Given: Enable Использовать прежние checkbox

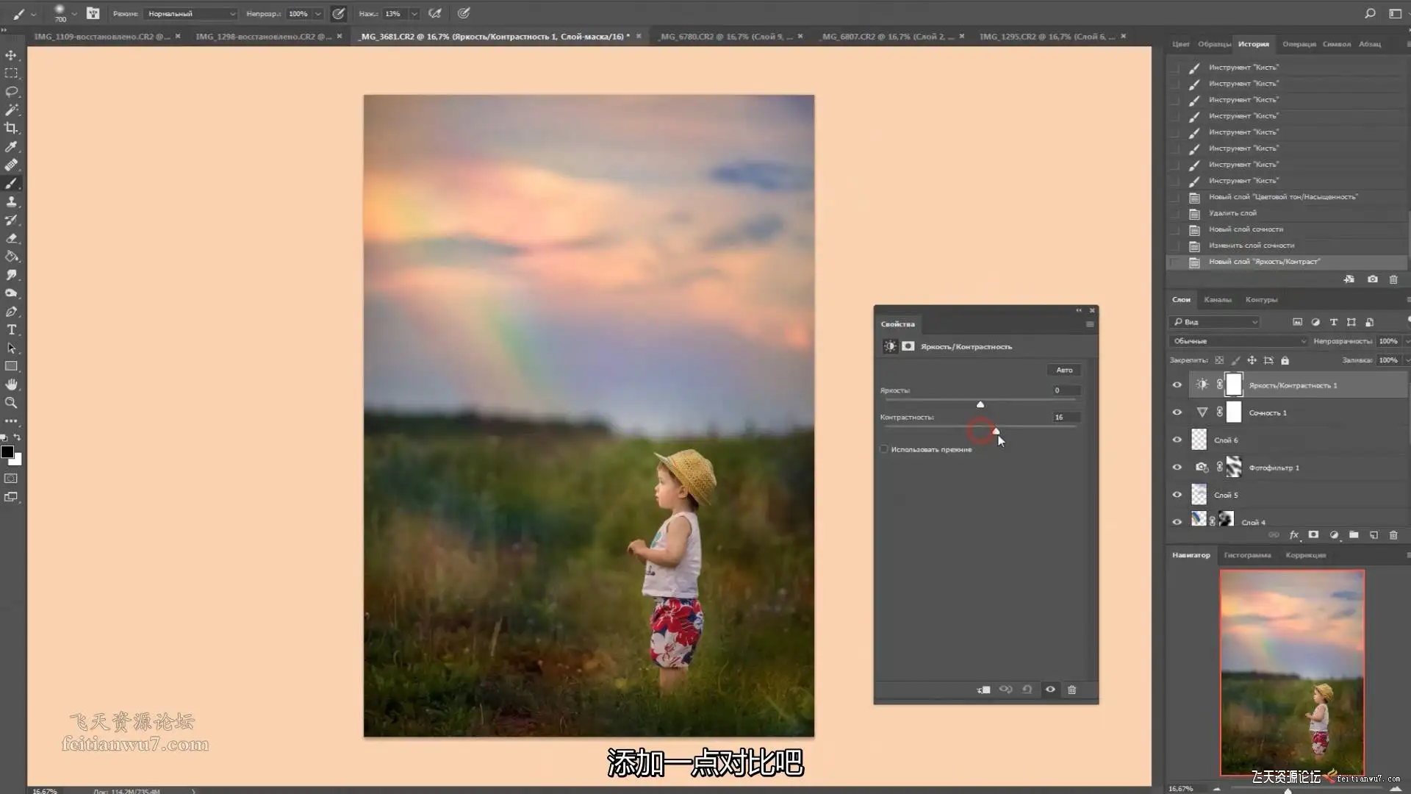Looking at the screenshot, I should point(884,449).
